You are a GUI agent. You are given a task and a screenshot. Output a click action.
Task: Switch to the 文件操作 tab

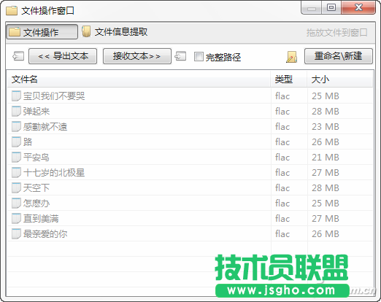pyautogui.click(x=42, y=32)
